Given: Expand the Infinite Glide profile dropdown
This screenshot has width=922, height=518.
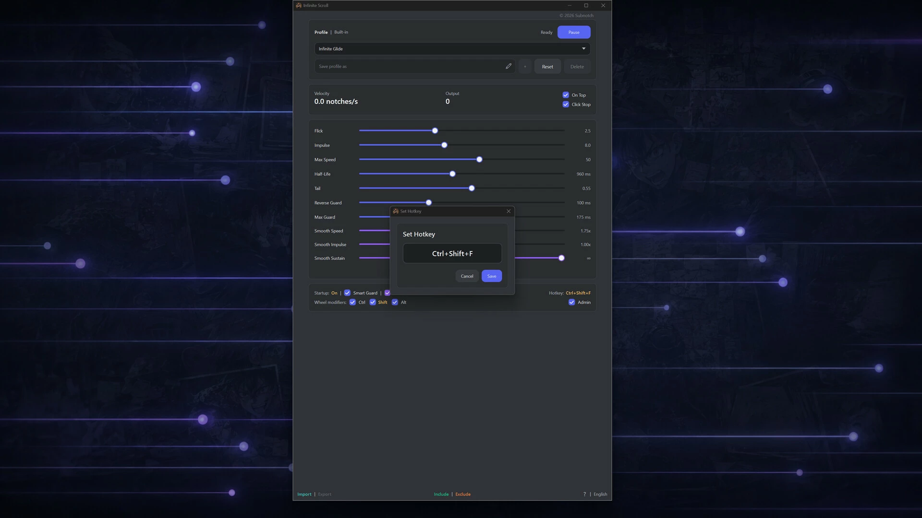Looking at the screenshot, I should pos(452,49).
